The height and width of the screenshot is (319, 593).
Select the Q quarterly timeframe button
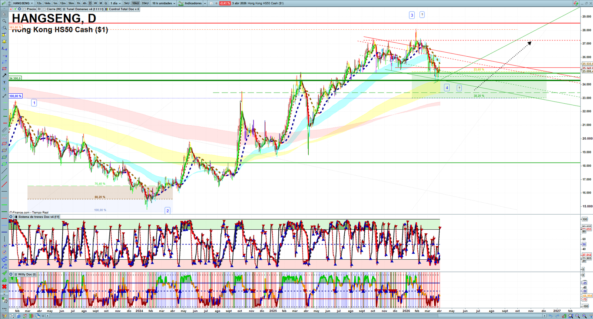coord(106,3)
